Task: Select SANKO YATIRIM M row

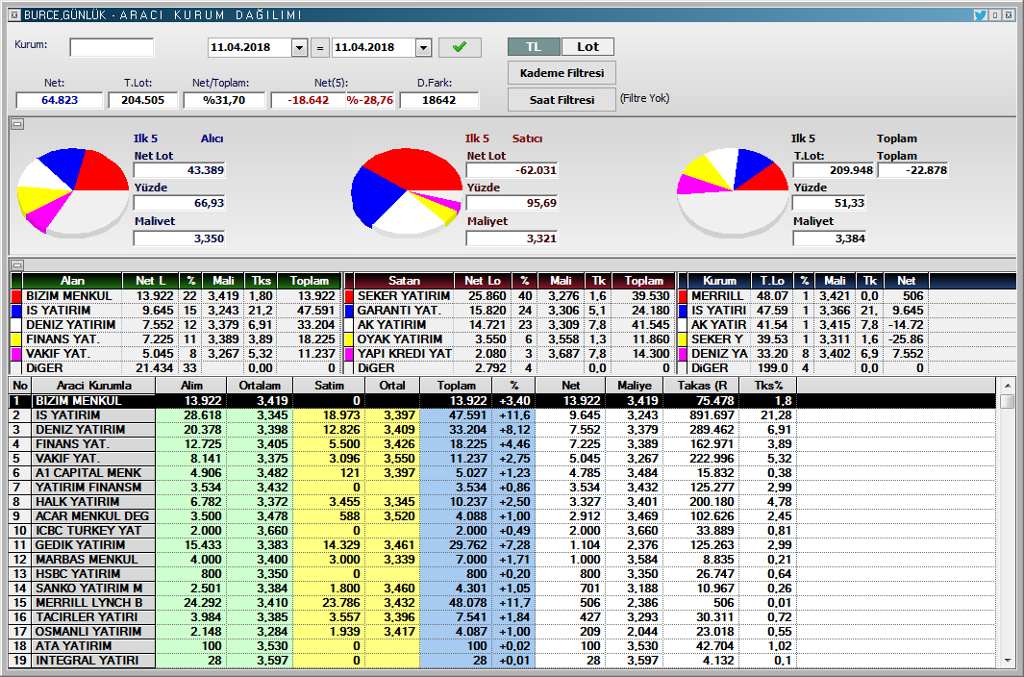Action: pyautogui.click(x=502, y=588)
